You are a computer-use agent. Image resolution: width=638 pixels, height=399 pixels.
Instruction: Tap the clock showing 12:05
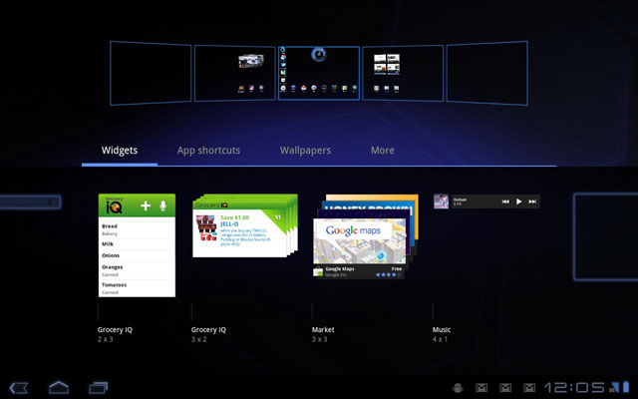pos(575,387)
